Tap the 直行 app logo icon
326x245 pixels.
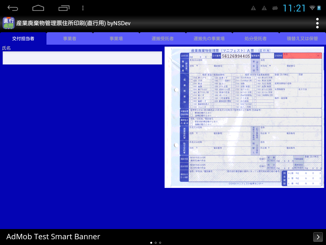[x=9, y=23]
